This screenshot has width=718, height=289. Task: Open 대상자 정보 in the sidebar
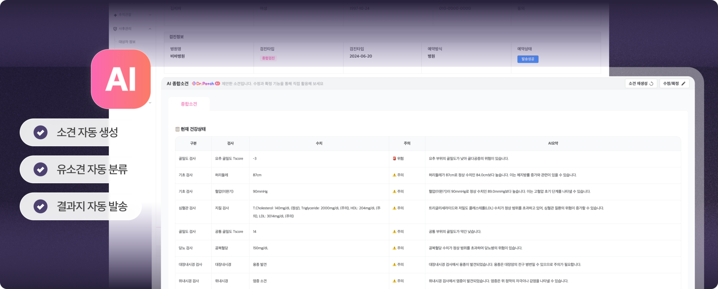[x=127, y=42]
